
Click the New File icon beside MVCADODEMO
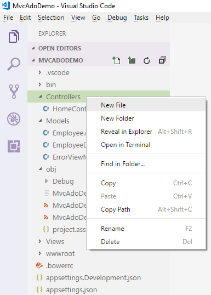(x=116, y=60)
